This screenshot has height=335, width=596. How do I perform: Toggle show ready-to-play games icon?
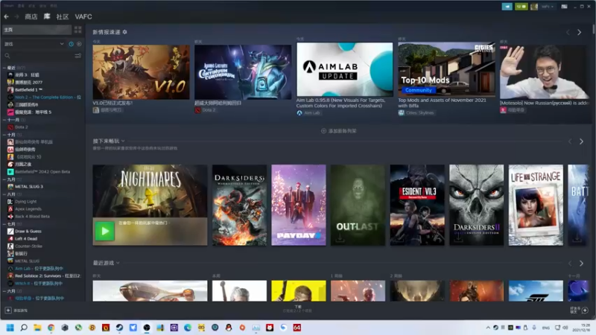click(x=79, y=44)
